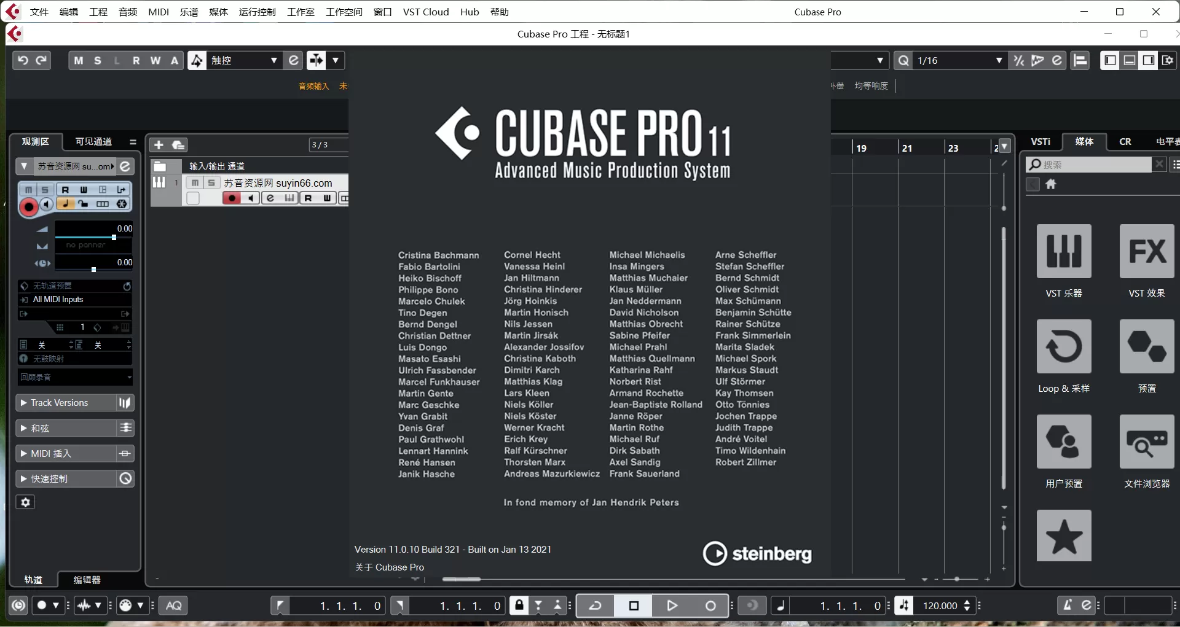Click the 关于 Cubase Pro link
Viewport: 1180px width, 627px height.
(x=388, y=567)
